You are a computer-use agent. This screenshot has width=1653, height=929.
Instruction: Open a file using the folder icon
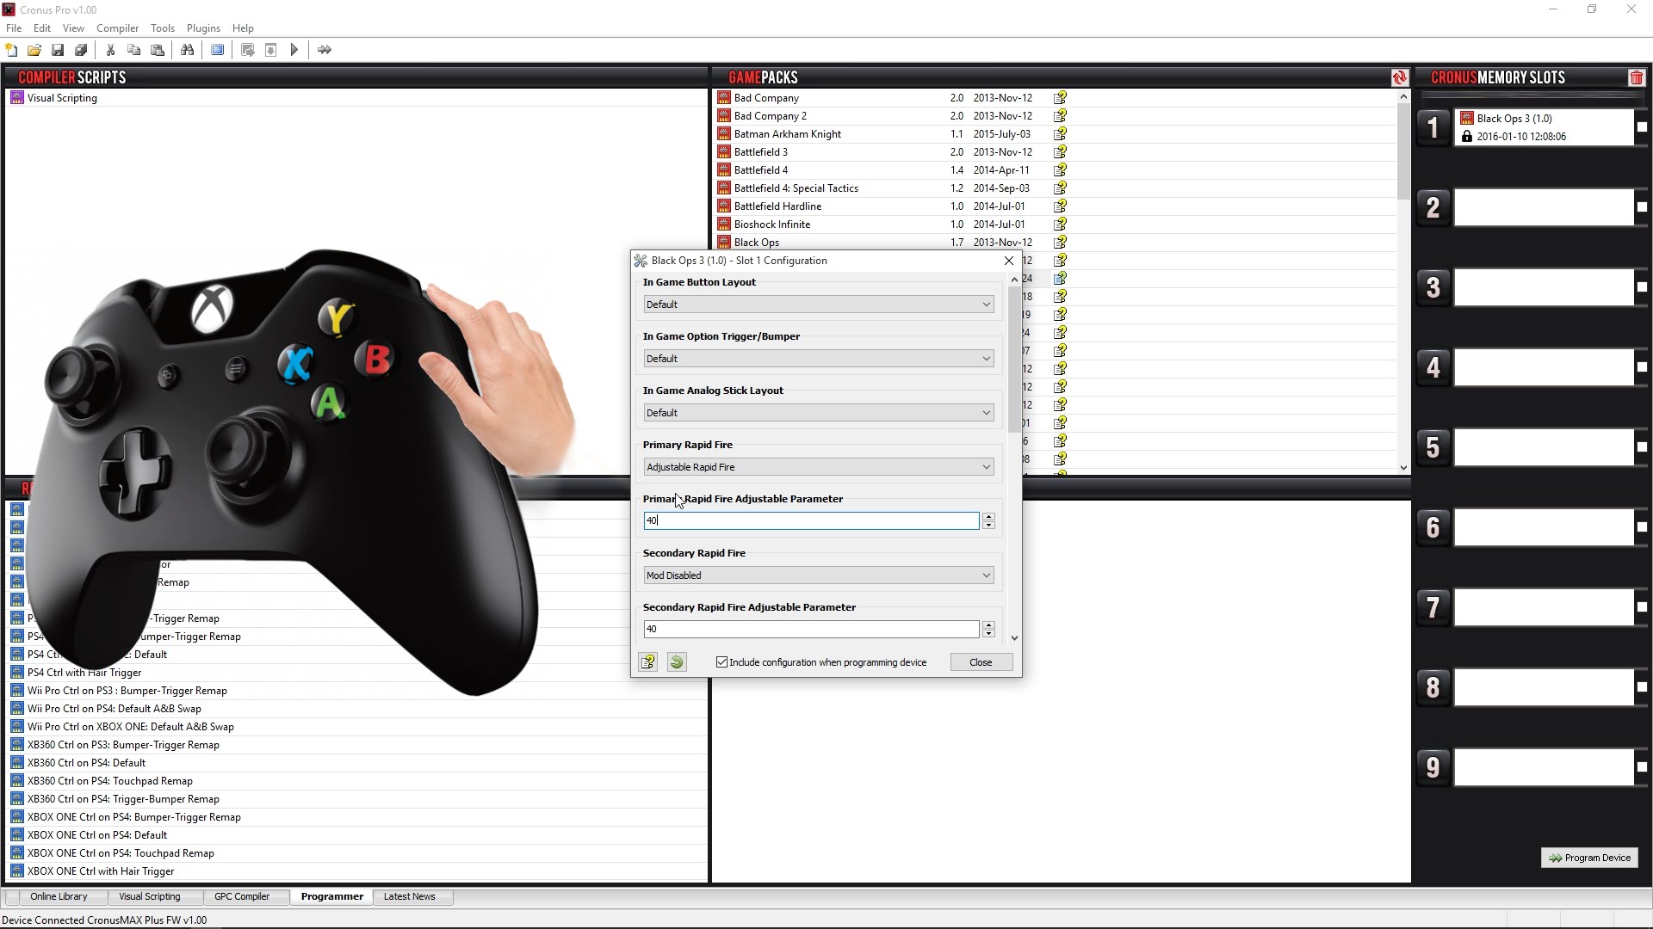34,50
